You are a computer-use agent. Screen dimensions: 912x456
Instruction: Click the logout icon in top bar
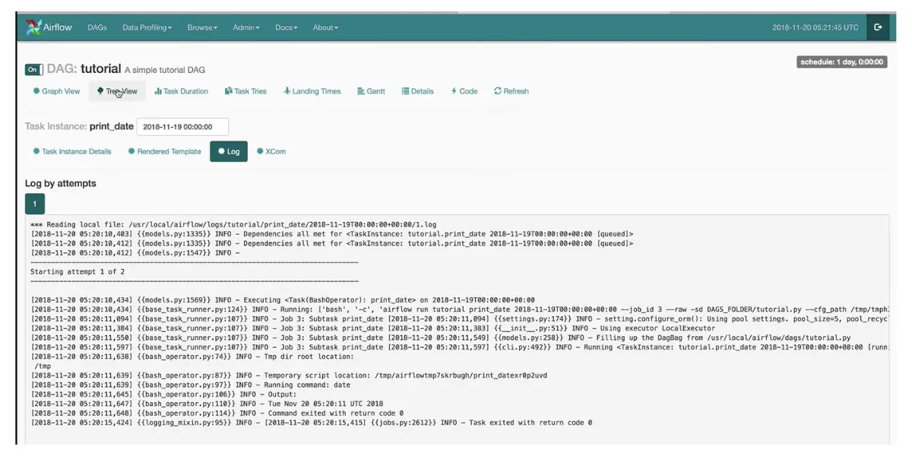tap(879, 27)
